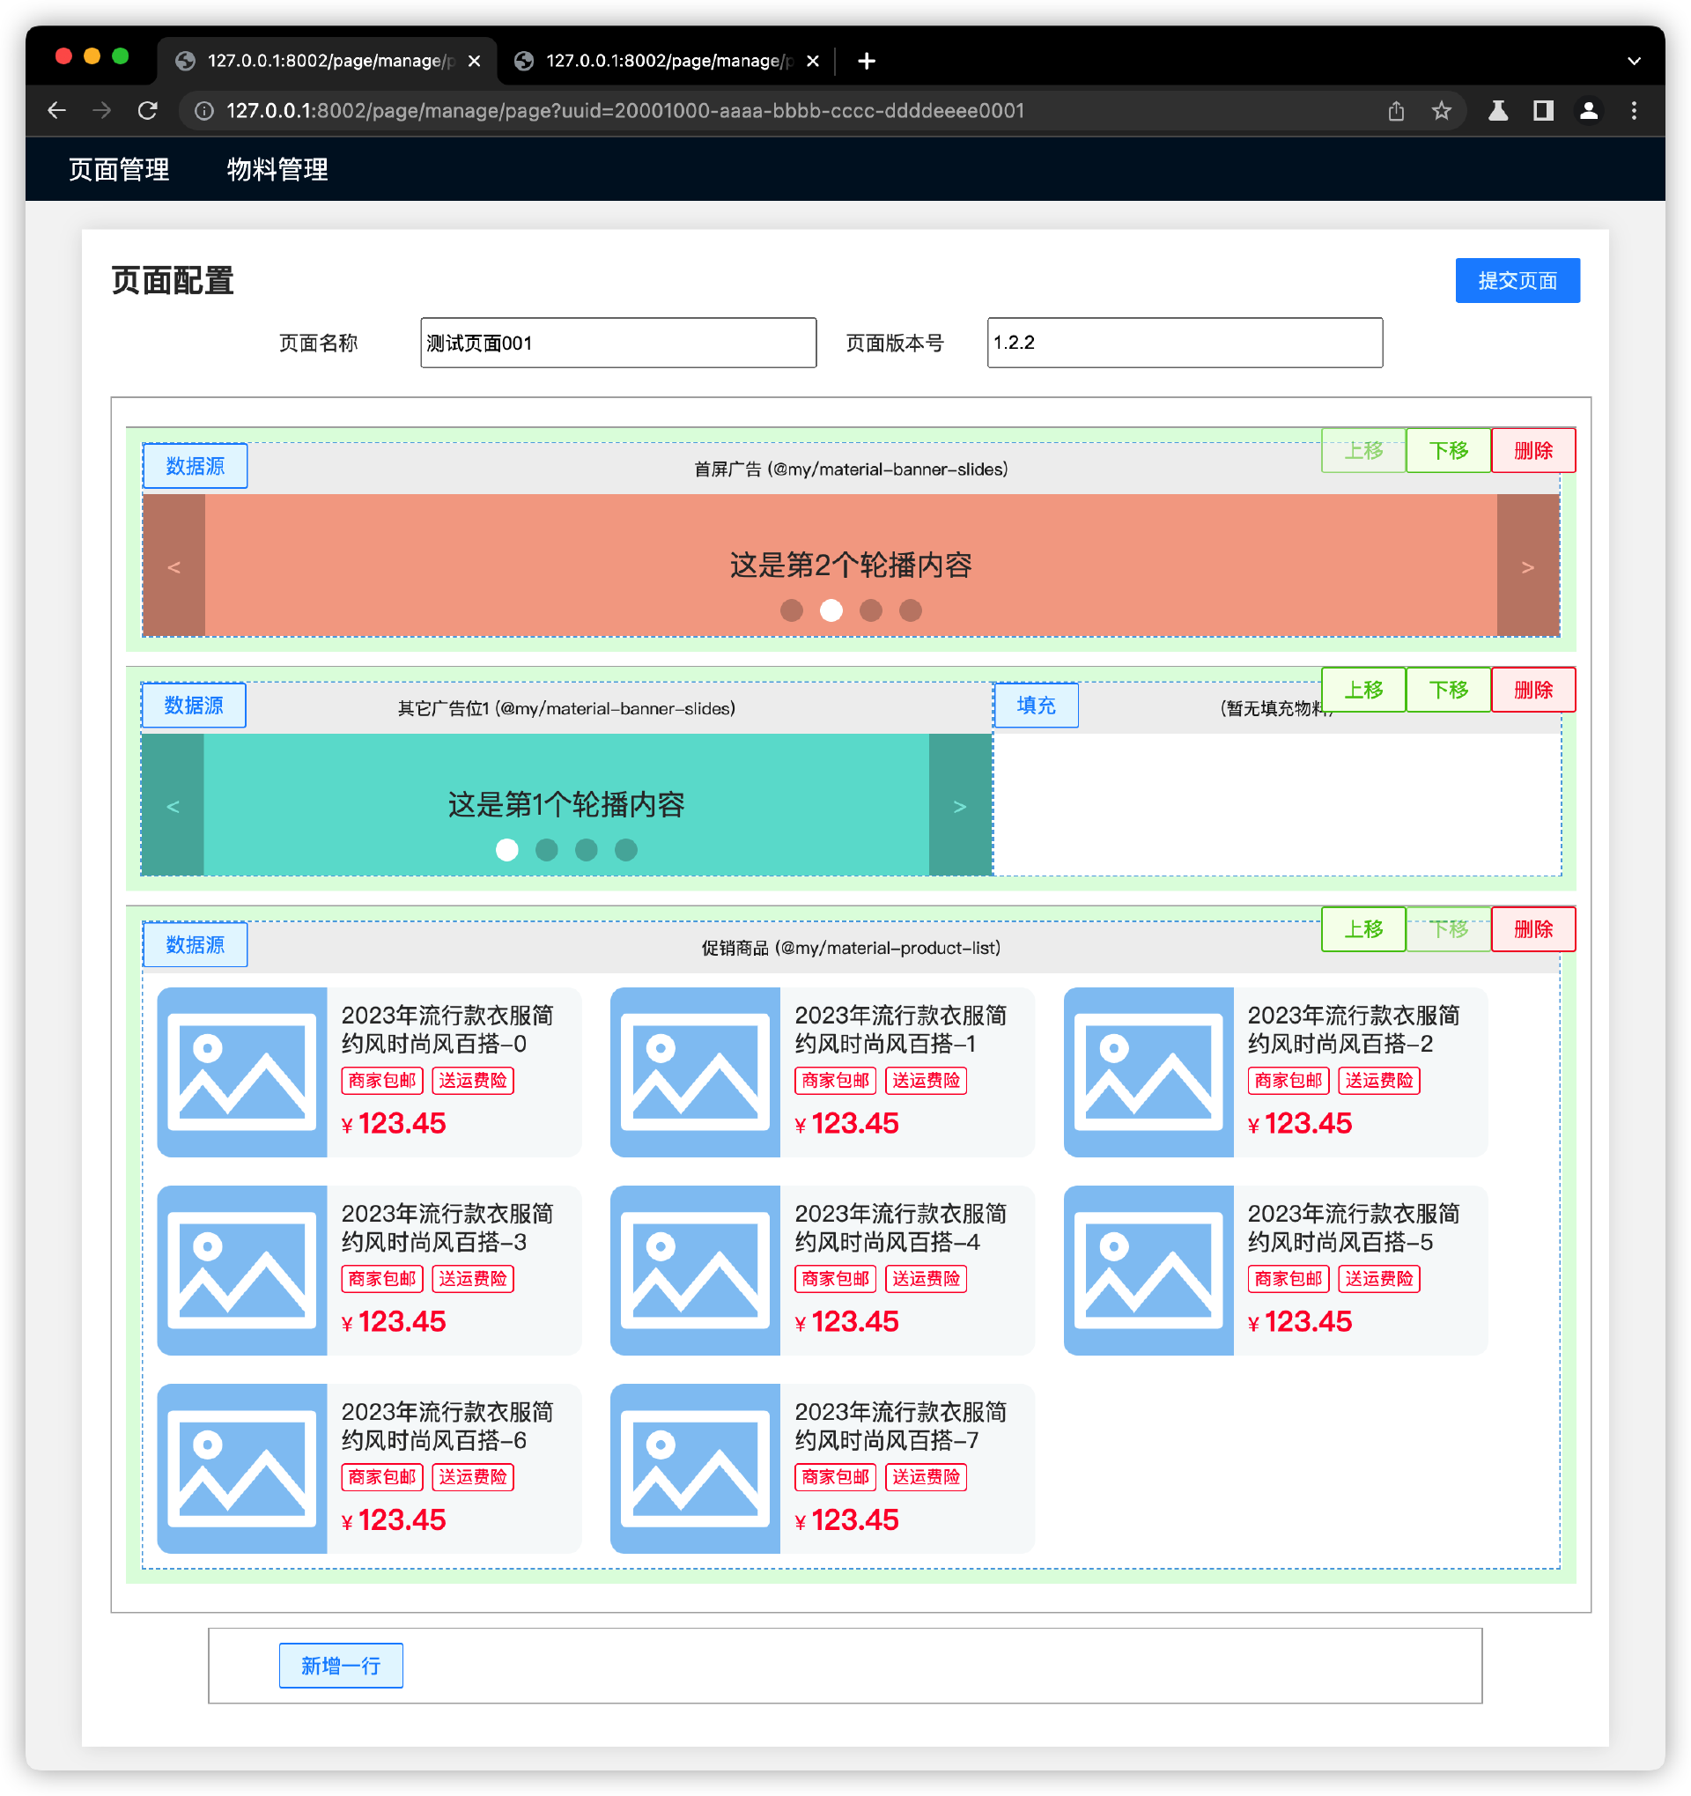Click the share icon in address bar
Image resolution: width=1691 pixels, height=1796 pixels.
1396,110
